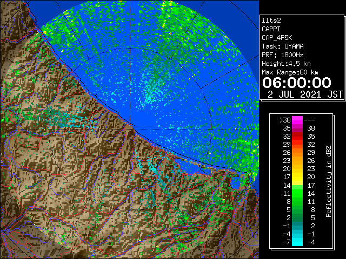The height and width of the screenshot is (259, 346).
Task: Pick the bright green 11–14 dBZ legend swatch
Action: pyautogui.click(x=297, y=193)
